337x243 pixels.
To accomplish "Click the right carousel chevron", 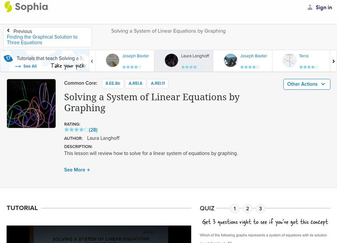I will click(333, 60).
